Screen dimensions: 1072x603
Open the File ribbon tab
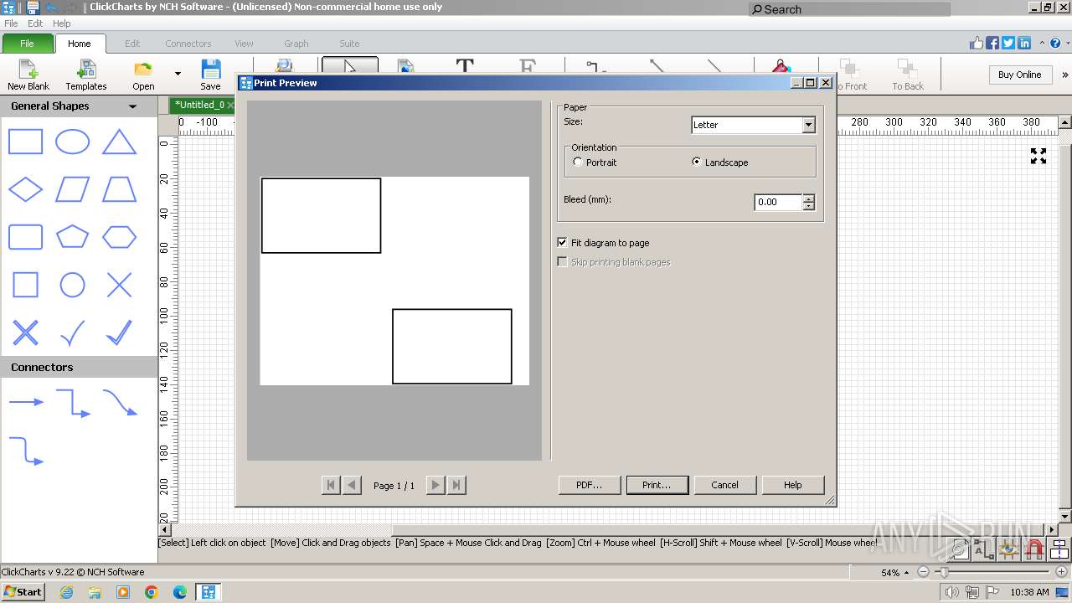click(x=27, y=44)
